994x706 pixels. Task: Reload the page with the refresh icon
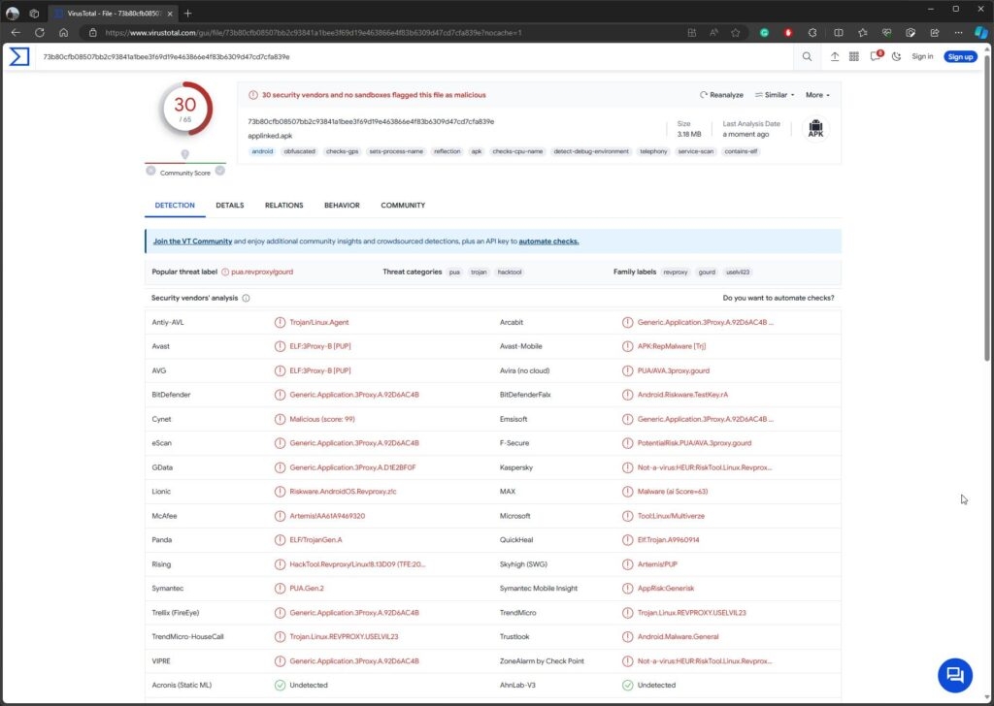(39, 32)
